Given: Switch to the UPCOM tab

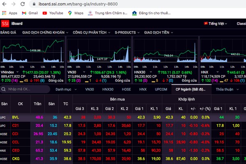Looking at the screenshot, I should coord(161,89).
